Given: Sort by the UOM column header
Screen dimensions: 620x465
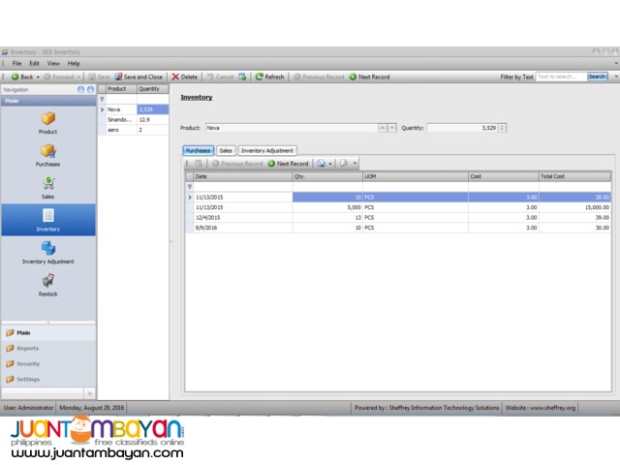Looking at the screenshot, I should coord(416,176).
